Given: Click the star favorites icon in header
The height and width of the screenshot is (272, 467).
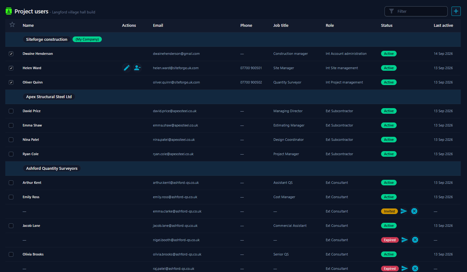Looking at the screenshot, I should coord(12,25).
